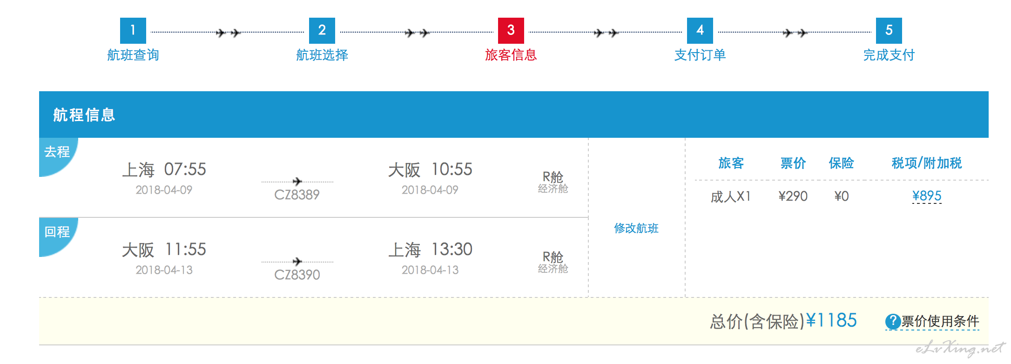Select the 完成支付 step label
1011x364 pixels.
click(889, 55)
